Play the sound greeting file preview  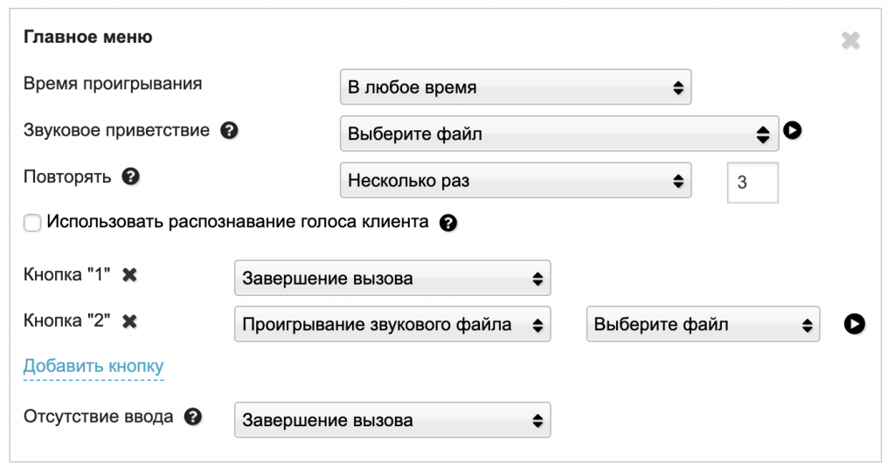793,132
